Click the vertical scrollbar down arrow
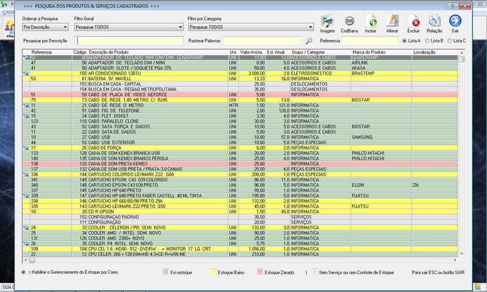The height and width of the screenshot is (292, 487). point(462,254)
